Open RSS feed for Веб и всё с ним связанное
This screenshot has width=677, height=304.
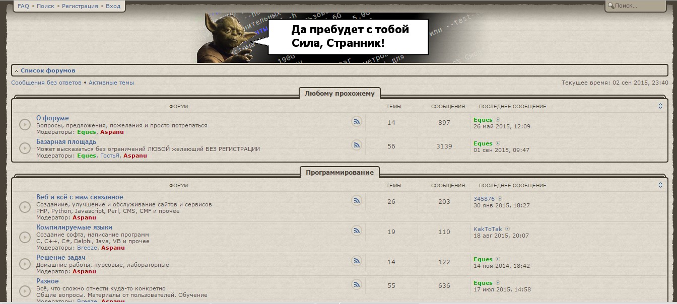tap(357, 200)
